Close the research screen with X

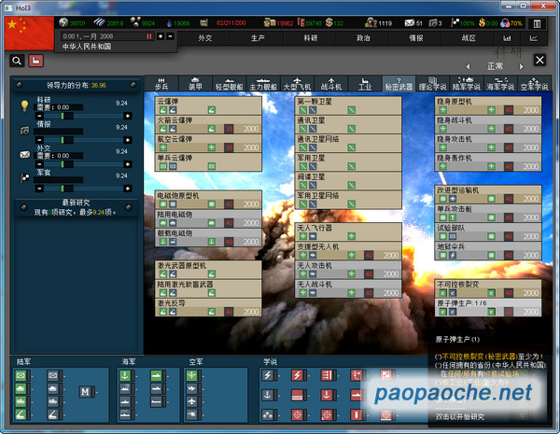click(539, 60)
